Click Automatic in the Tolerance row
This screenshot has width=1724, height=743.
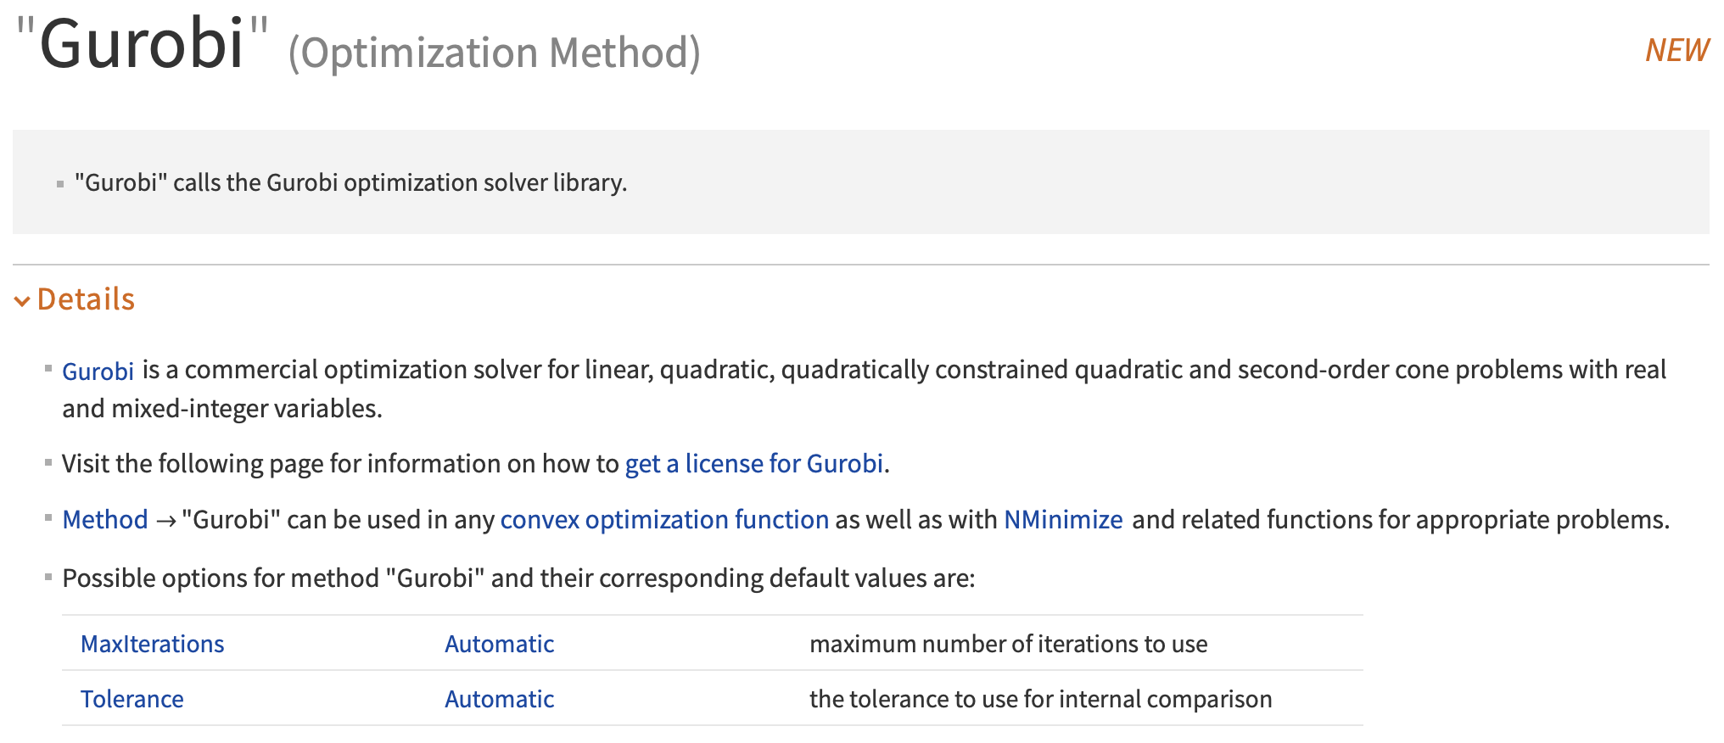click(x=500, y=699)
